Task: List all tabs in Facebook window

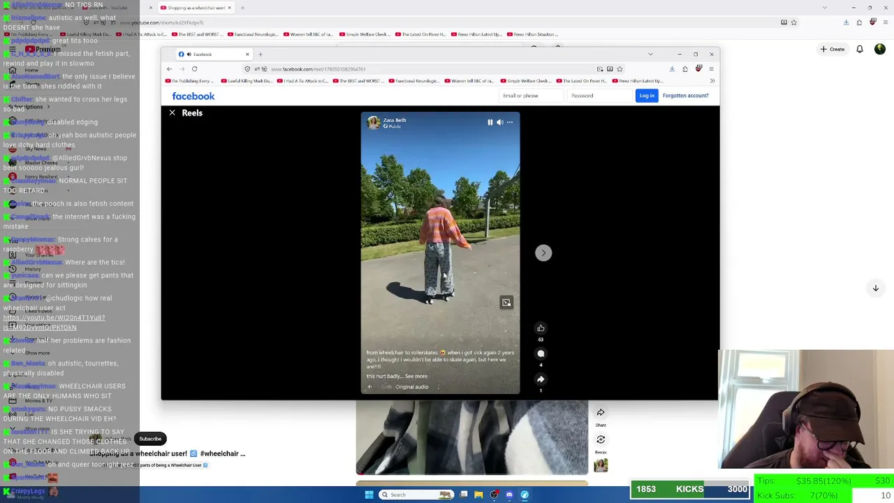Action: tap(650, 54)
